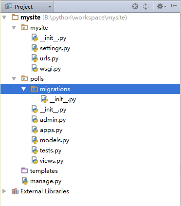181x206 pixels.
Task: Select __init__.py inside migrations folder
Action: click(63, 99)
